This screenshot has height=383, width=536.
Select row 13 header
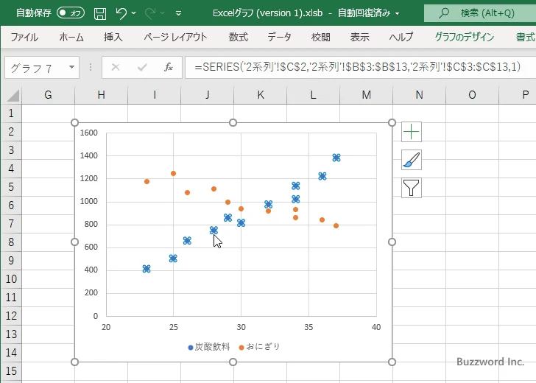click(x=11, y=334)
